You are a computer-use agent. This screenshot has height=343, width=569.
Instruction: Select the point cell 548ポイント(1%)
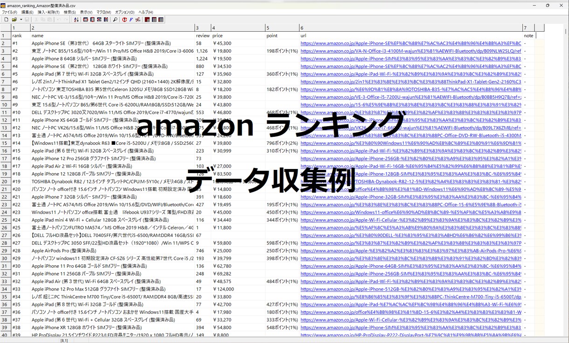point(282,328)
